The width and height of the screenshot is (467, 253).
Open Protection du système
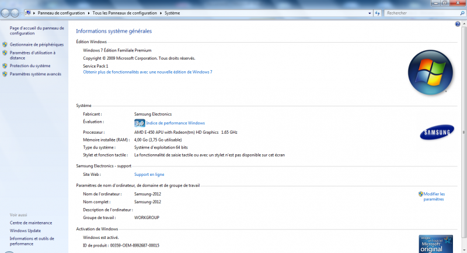[30, 66]
